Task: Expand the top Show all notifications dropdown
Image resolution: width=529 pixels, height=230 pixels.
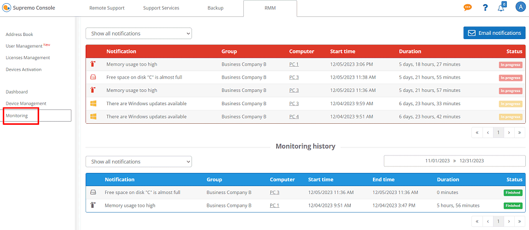Action: [139, 33]
